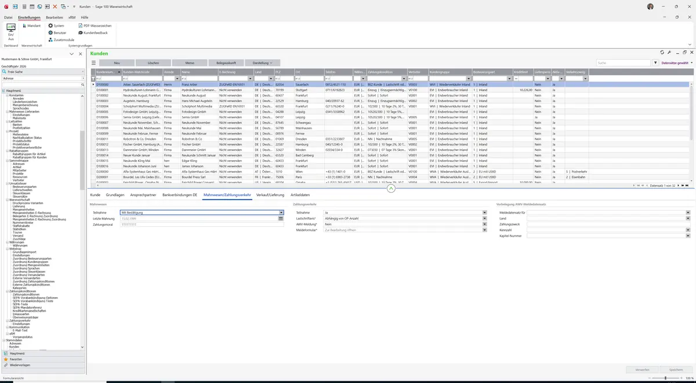This screenshot has height=383, width=696.
Task: Click the Suche input field
Action: coord(623,63)
